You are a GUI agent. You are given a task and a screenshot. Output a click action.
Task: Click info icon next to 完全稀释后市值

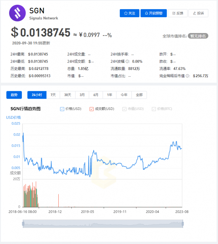pyautogui.click(x=187, y=76)
